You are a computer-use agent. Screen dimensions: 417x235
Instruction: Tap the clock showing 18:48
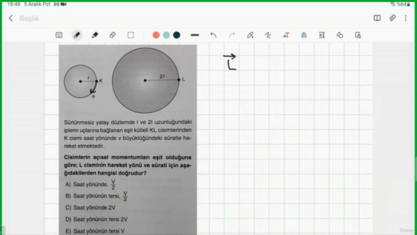click(x=14, y=5)
